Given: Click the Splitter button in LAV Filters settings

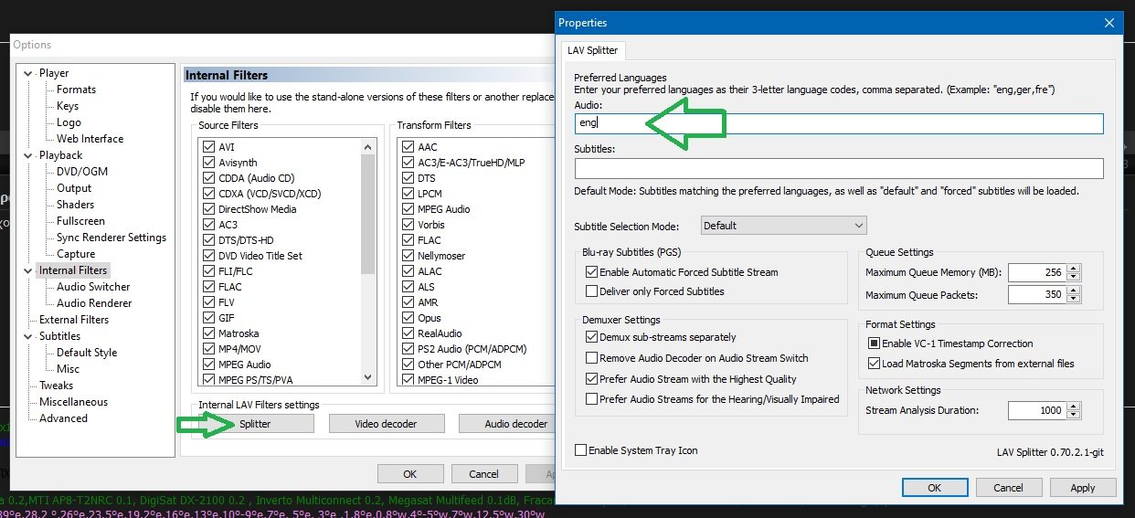Looking at the screenshot, I should click(256, 424).
